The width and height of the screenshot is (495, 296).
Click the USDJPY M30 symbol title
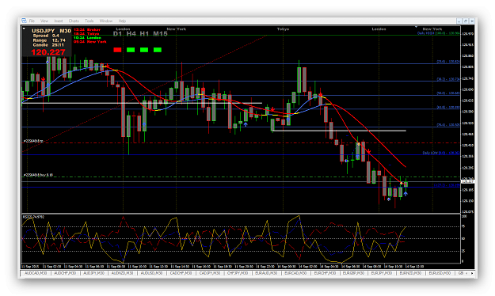point(51,31)
